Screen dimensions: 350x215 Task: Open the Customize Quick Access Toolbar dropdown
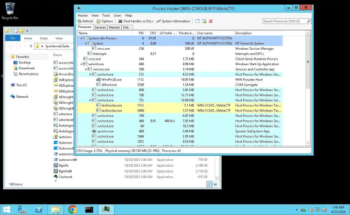click(27, 31)
